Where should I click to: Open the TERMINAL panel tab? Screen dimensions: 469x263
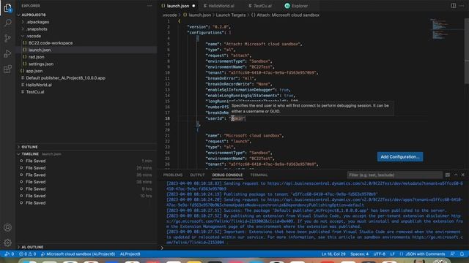pos(259,175)
